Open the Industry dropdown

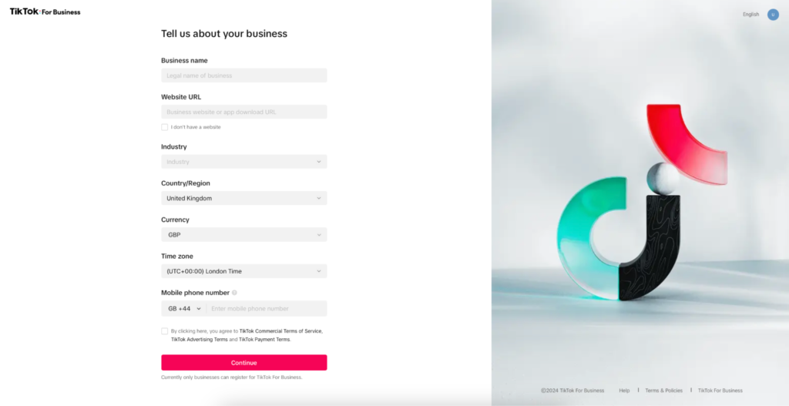pos(243,162)
